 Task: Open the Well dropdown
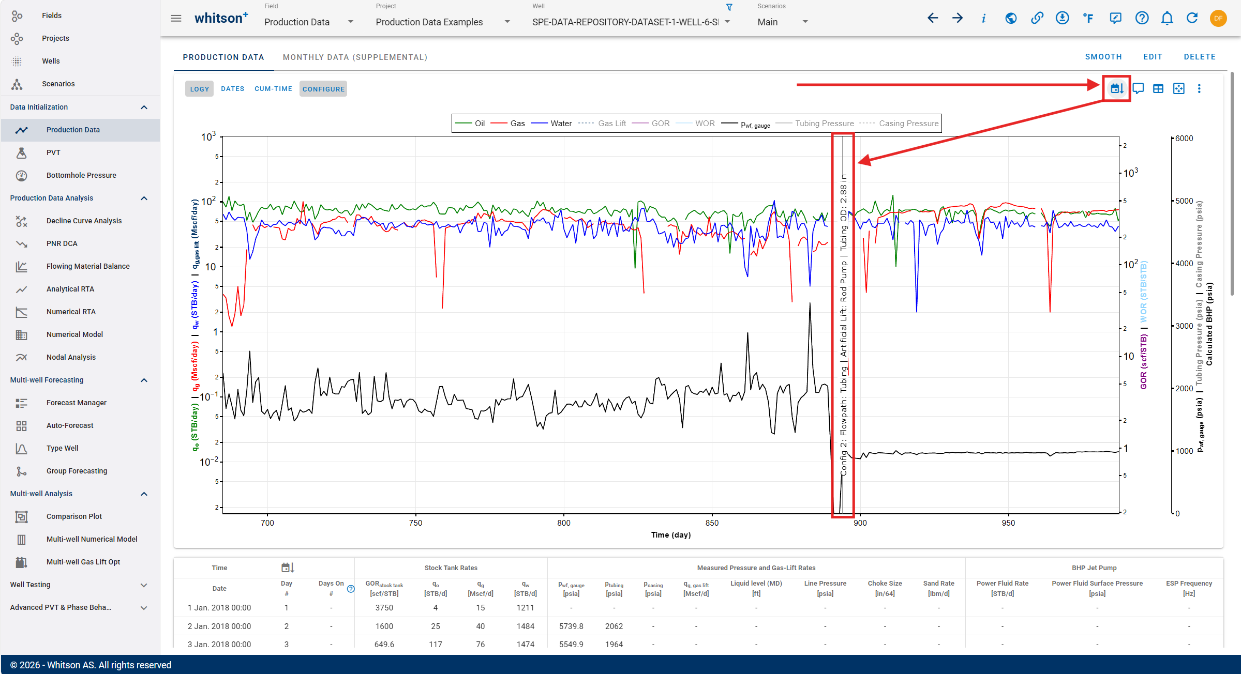(631, 22)
